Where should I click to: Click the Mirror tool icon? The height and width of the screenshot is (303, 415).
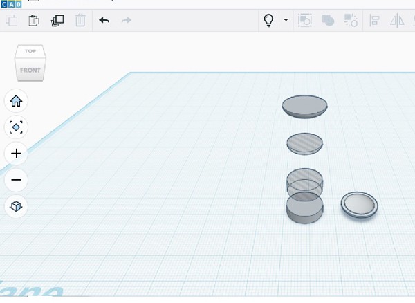pos(397,20)
